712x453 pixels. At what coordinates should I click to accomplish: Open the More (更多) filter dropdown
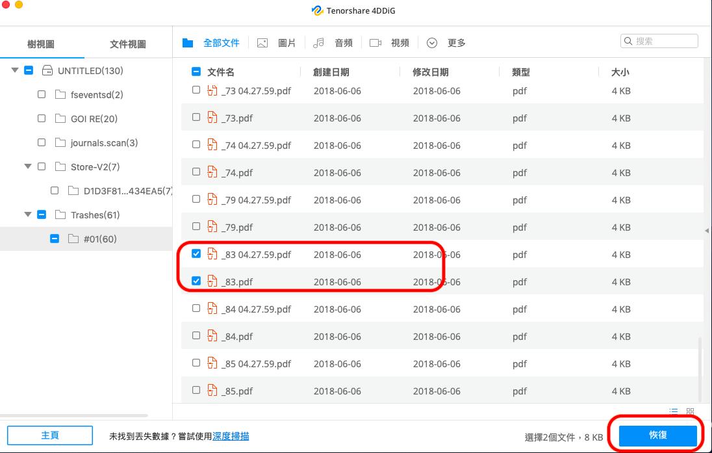tap(456, 43)
